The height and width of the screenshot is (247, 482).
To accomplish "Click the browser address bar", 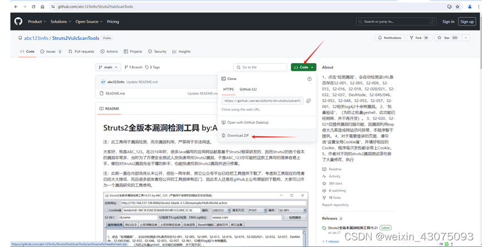I will [246, 7].
